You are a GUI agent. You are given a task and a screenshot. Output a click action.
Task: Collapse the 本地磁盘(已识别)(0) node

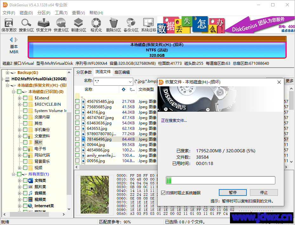click(x=13, y=92)
